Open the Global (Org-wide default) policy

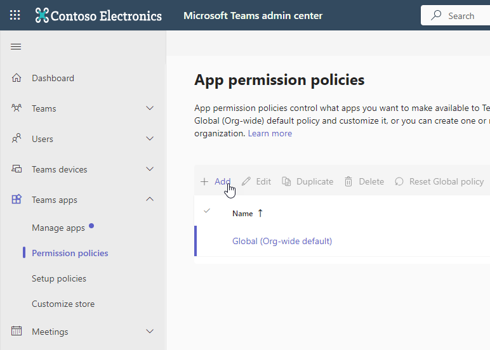point(282,241)
